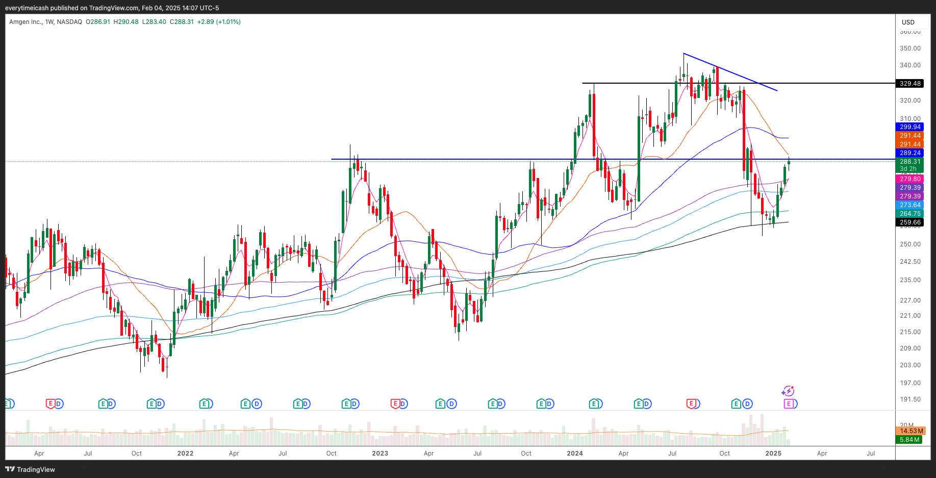Select the descending blue trendline near the highs
Image resolution: width=936 pixels, height=478 pixels.
pyautogui.click(x=730, y=72)
